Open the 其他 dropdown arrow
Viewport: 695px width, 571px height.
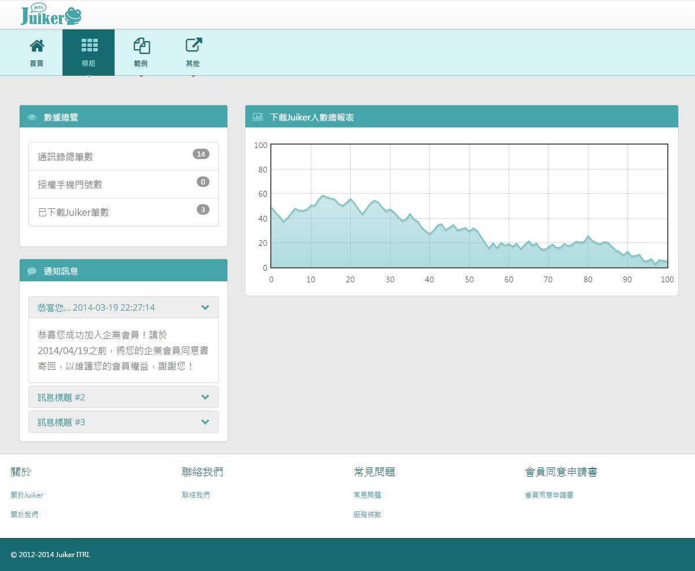tap(193, 76)
